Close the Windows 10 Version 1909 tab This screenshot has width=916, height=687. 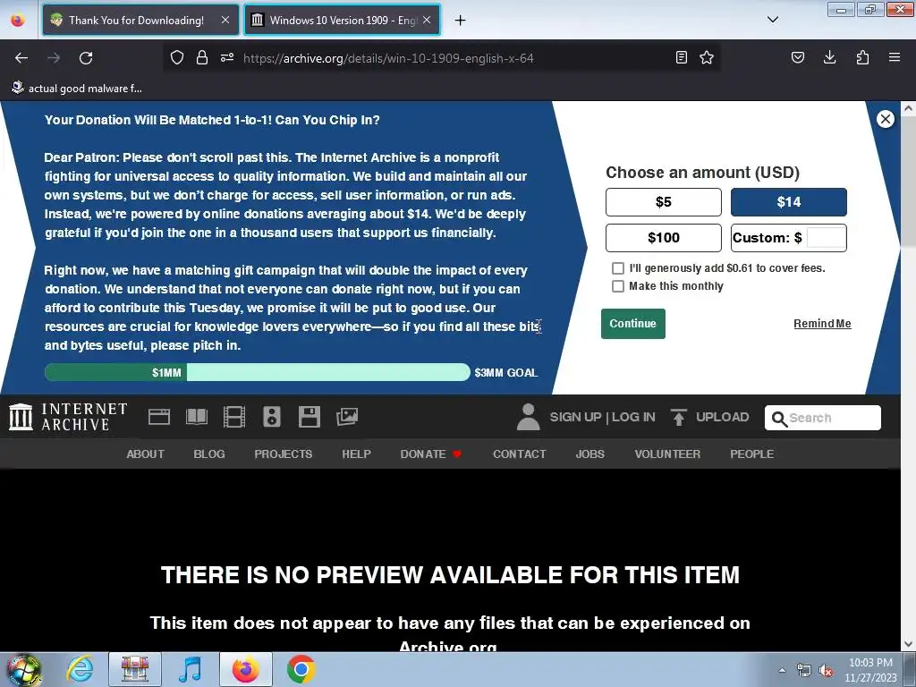427,20
